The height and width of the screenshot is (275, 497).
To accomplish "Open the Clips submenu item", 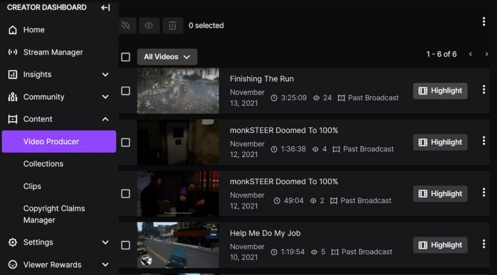I will (32, 186).
